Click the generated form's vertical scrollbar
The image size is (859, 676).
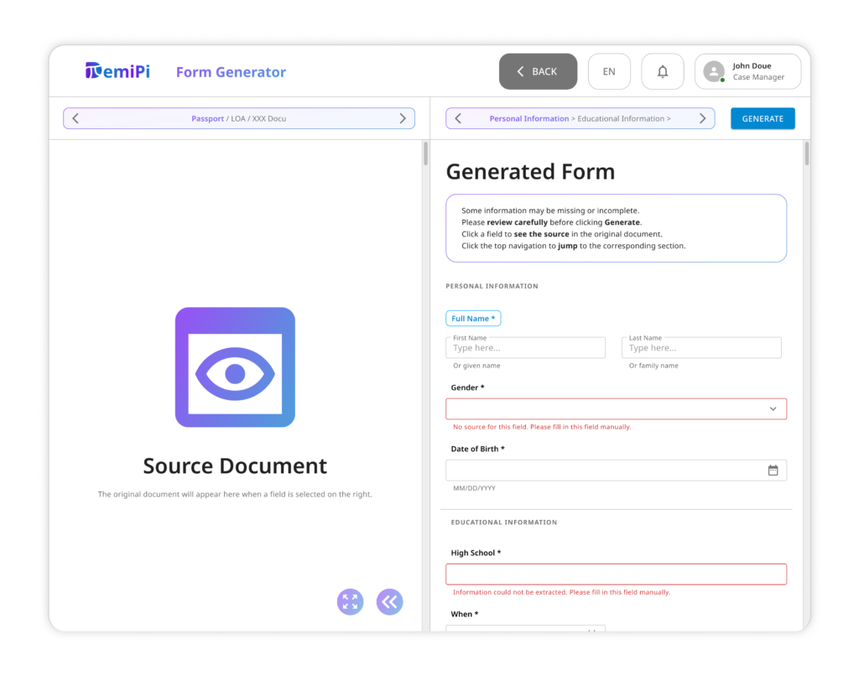(x=807, y=154)
